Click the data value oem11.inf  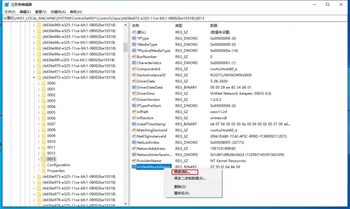click(x=218, y=112)
